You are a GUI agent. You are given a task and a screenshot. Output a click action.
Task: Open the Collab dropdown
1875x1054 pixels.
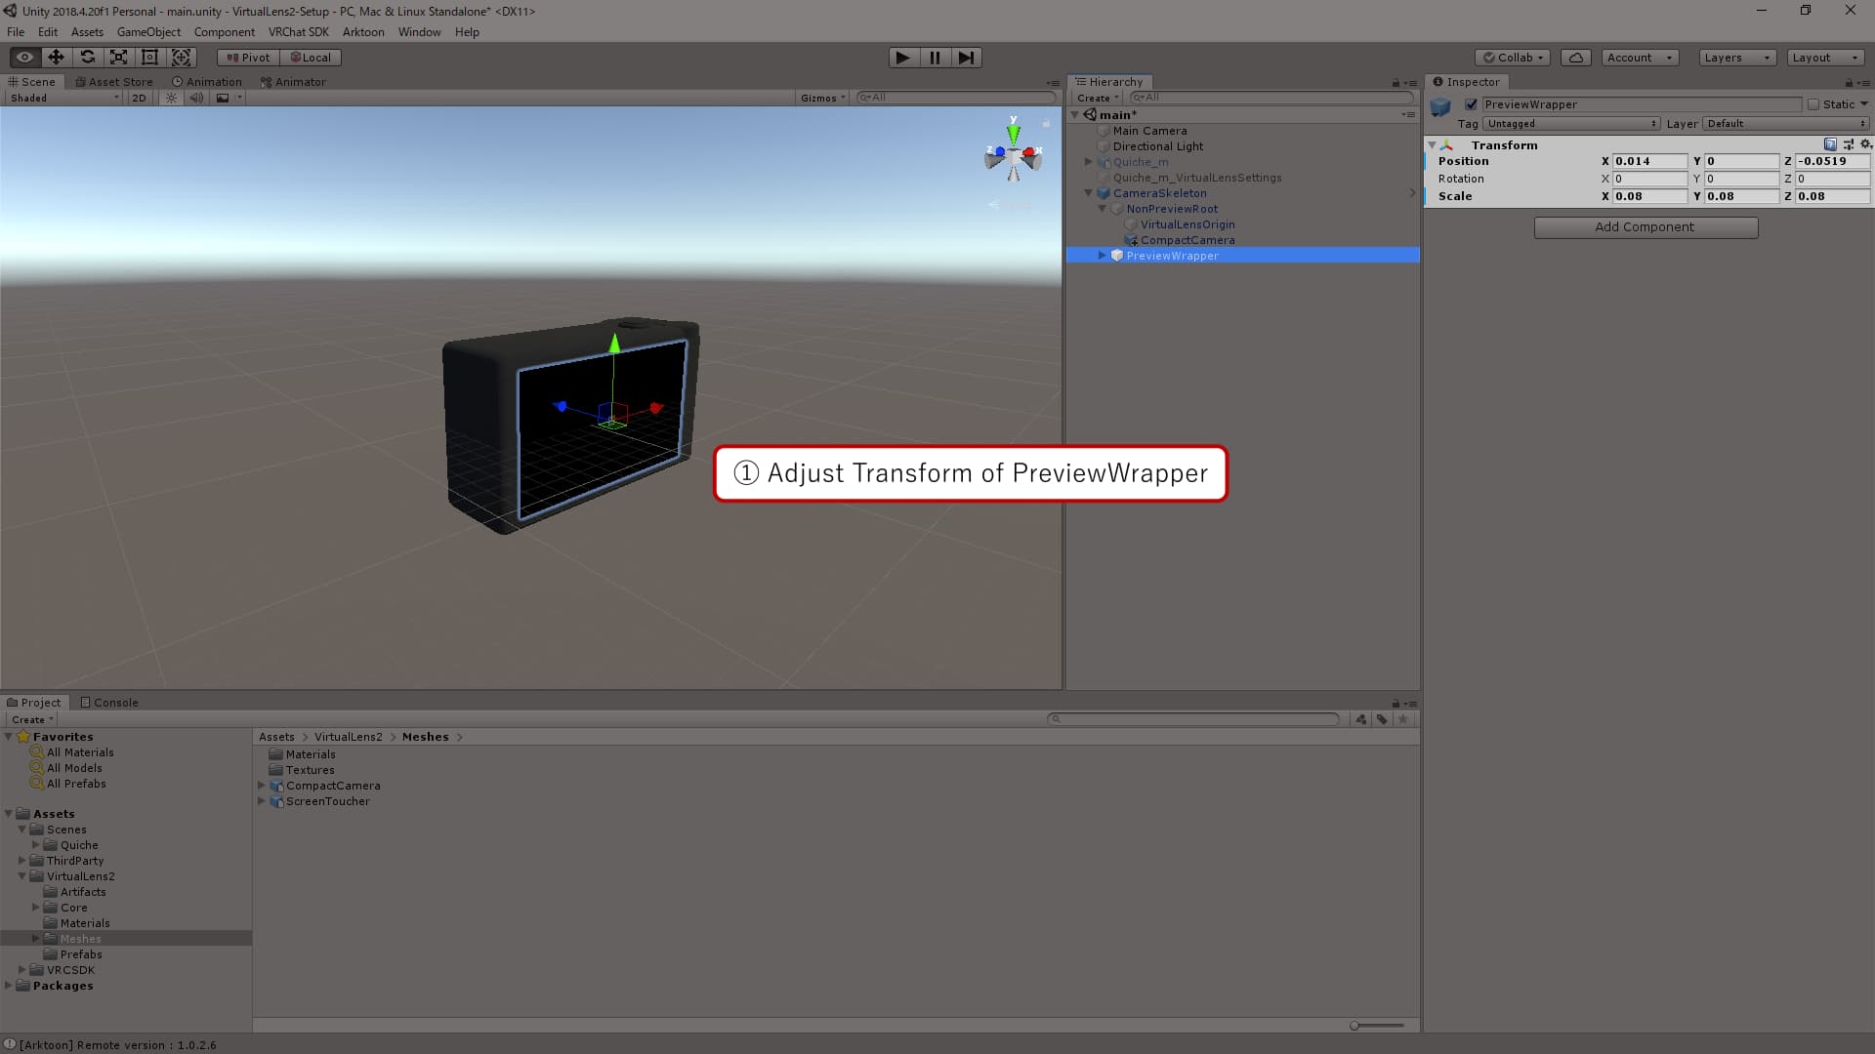click(1513, 58)
